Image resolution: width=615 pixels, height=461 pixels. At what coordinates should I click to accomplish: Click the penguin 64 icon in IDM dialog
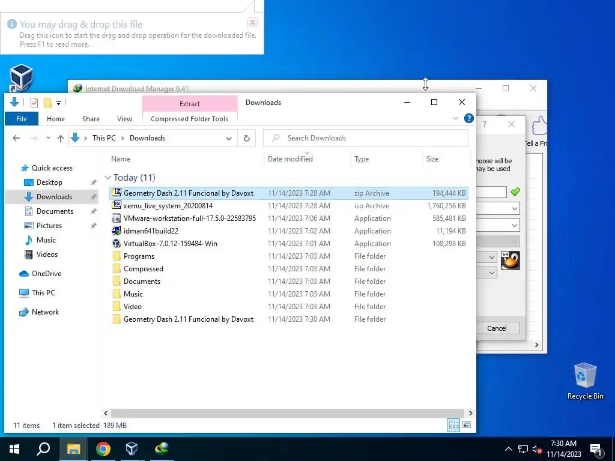coord(510,261)
